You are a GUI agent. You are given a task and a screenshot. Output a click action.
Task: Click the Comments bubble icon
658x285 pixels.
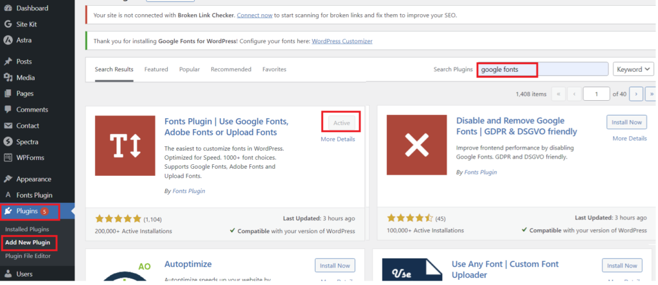(8, 109)
